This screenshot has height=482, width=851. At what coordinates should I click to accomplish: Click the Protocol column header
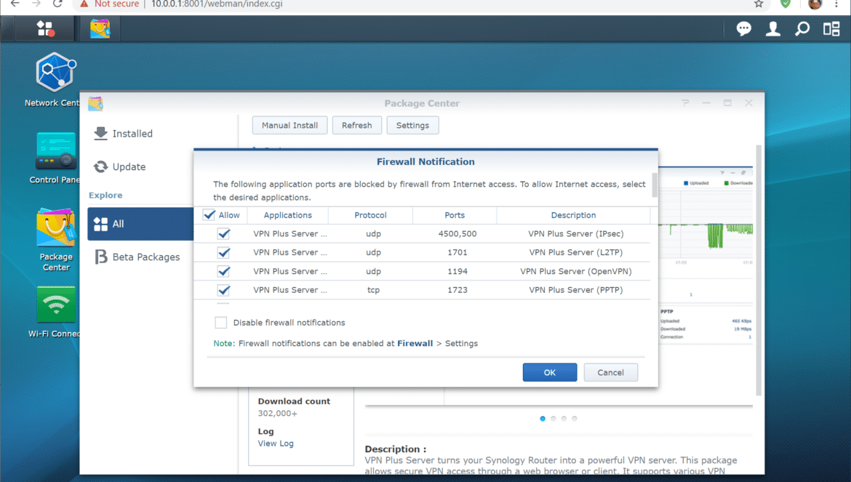tap(371, 215)
